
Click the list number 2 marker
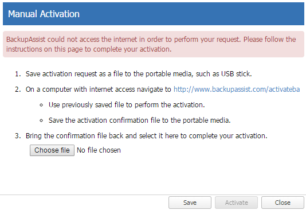pyautogui.click(x=18, y=90)
